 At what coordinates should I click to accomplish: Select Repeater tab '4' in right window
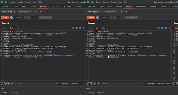(x=121, y=12)
